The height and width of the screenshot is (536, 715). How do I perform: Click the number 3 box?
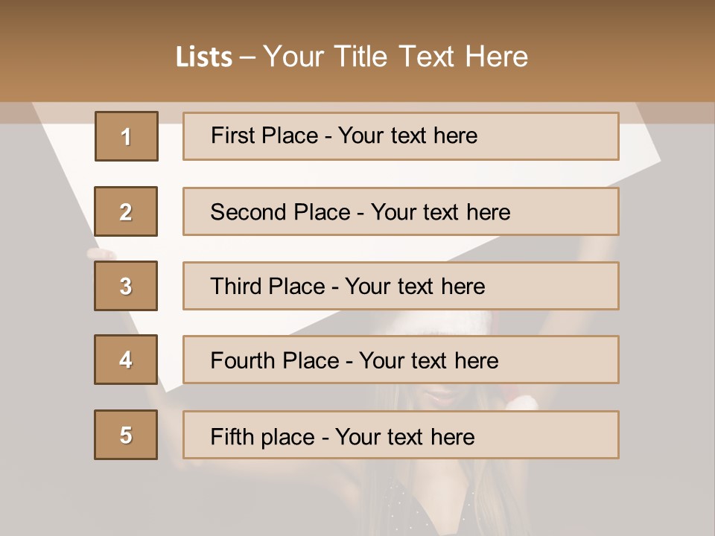tap(126, 286)
